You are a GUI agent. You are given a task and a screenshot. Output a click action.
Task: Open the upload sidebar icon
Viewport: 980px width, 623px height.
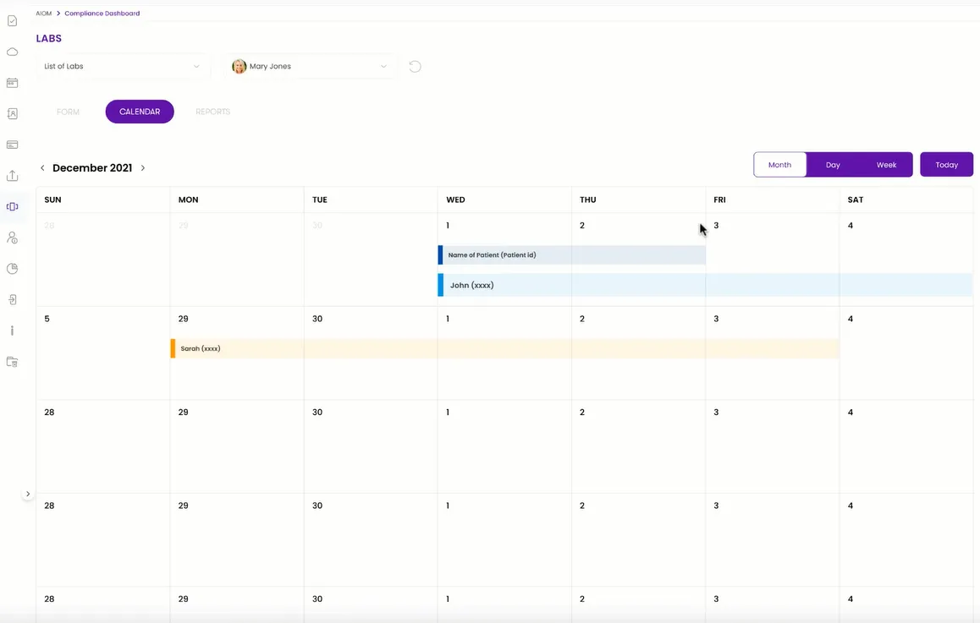point(12,176)
